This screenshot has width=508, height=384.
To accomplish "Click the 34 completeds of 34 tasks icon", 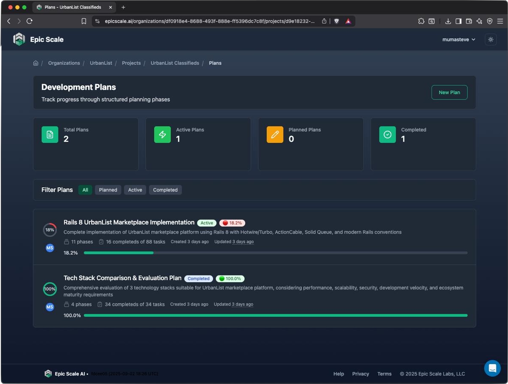I will (100, 304).
